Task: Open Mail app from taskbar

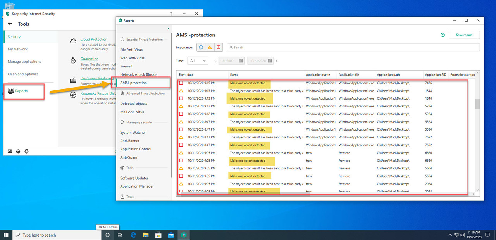Action: [x=171, y=235]
